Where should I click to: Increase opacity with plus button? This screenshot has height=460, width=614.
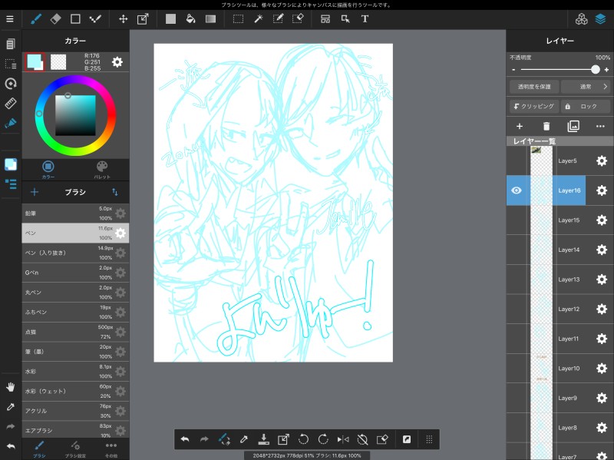point(606,70)
